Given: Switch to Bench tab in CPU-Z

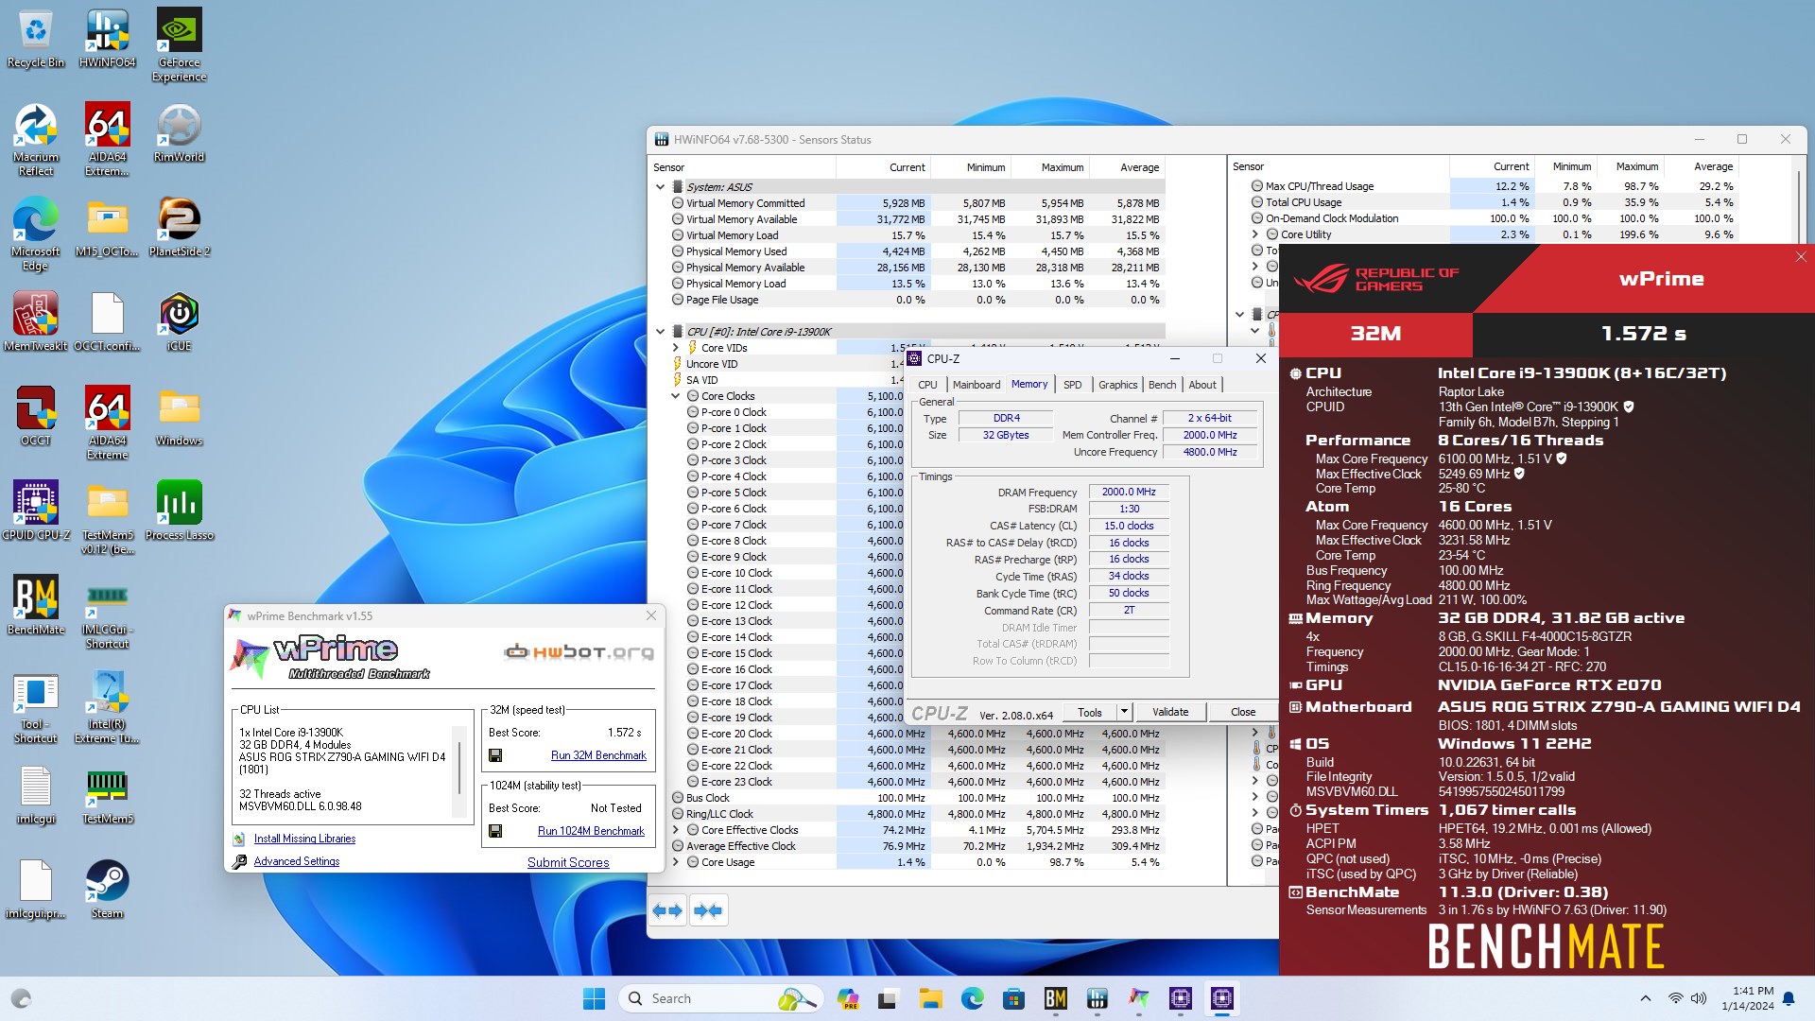Looking at the screenshot, I should (x=1162, y=385).
